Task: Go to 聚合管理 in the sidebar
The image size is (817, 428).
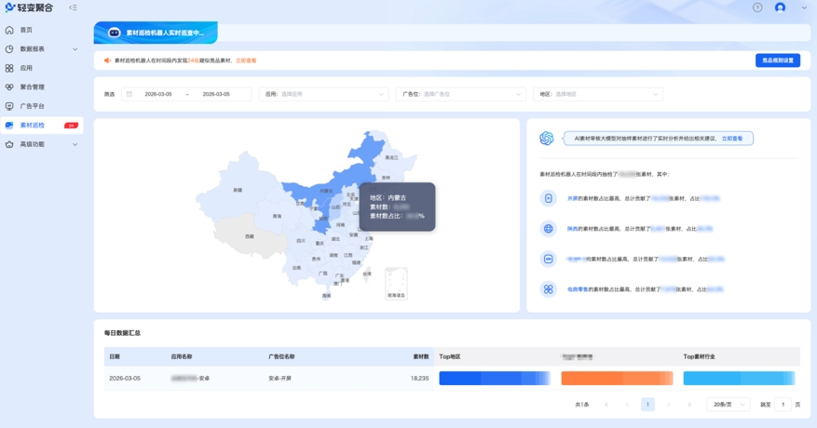Action: point(33,87)
